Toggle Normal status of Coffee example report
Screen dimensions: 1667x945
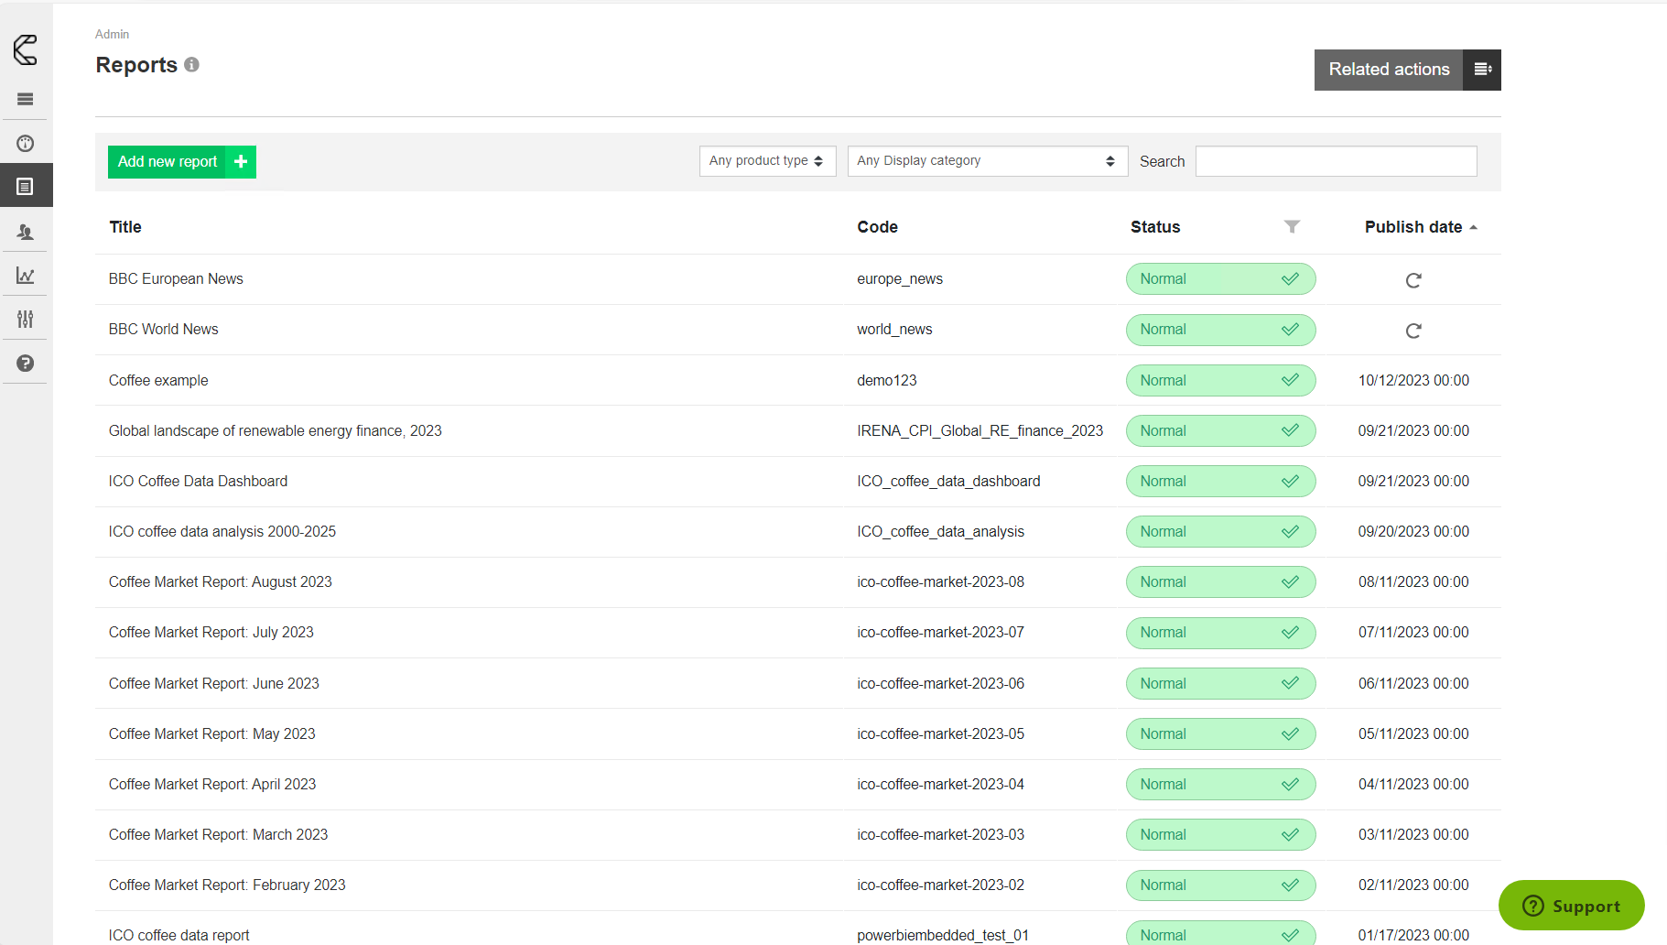point(1220,380)
